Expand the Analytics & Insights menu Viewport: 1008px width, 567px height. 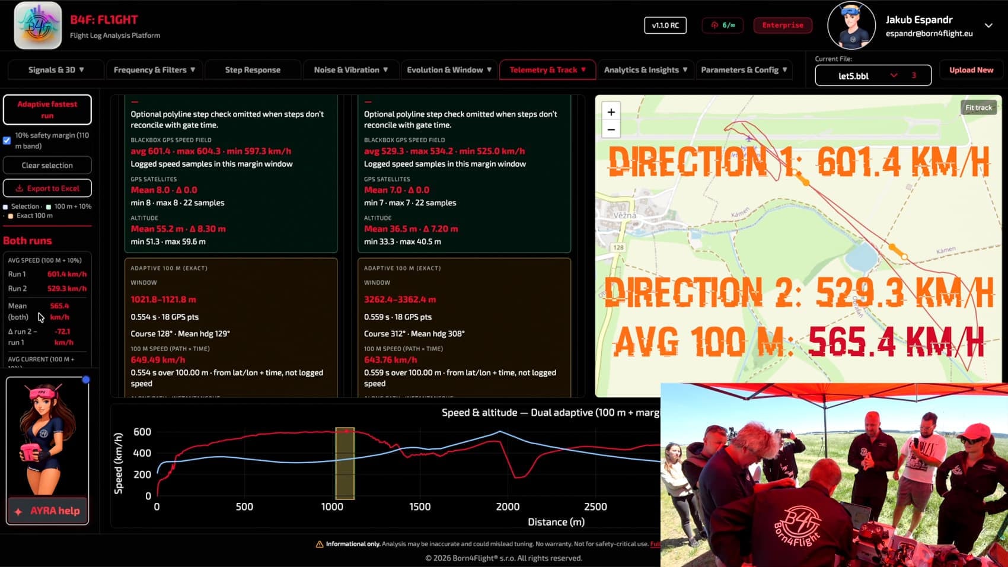(x=645, y=70)
